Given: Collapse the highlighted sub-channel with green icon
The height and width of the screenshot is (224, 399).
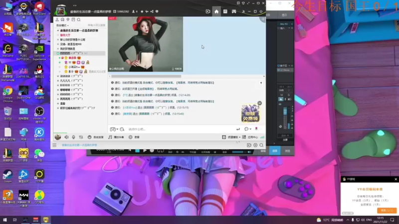Looking at the screenshot, I should pyautogui.click(x=58, y=53).
